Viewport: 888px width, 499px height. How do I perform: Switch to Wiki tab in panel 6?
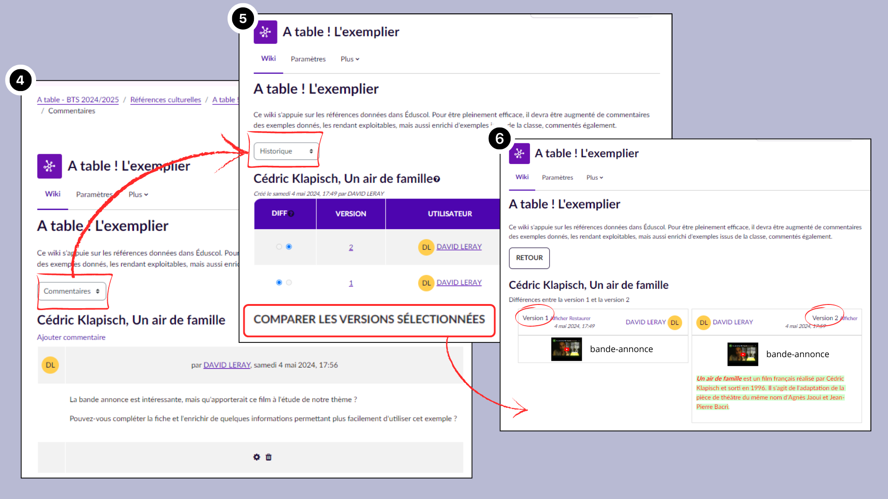pos(522,177)
